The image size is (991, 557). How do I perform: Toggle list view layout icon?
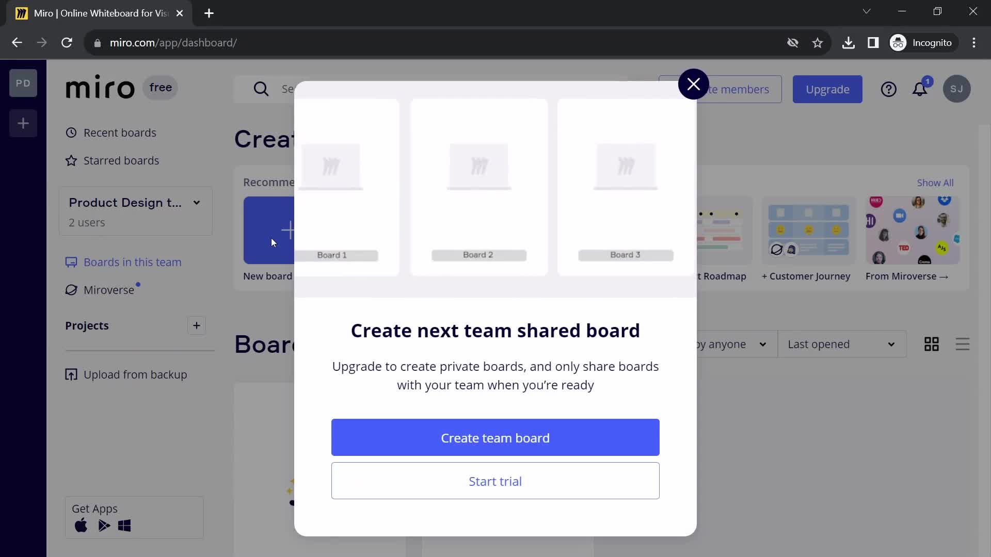click(x=963, y=344)
